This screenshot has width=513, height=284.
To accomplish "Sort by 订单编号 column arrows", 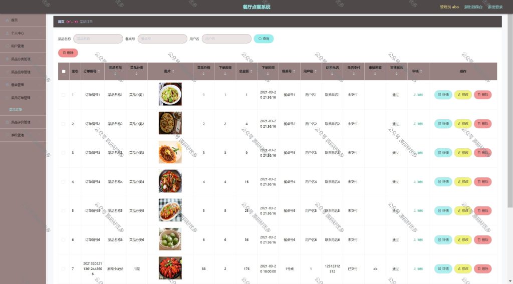I will pos(99,71).
